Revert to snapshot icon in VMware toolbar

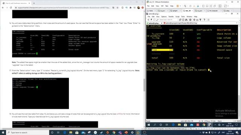click(194, 6)
